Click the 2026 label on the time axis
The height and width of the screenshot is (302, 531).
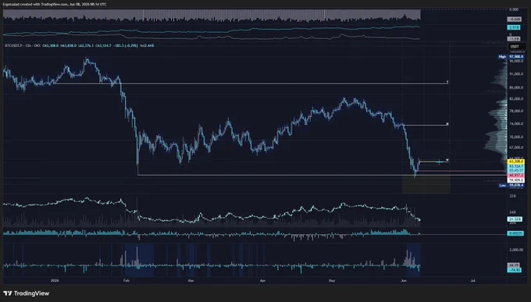pos(55,281)
